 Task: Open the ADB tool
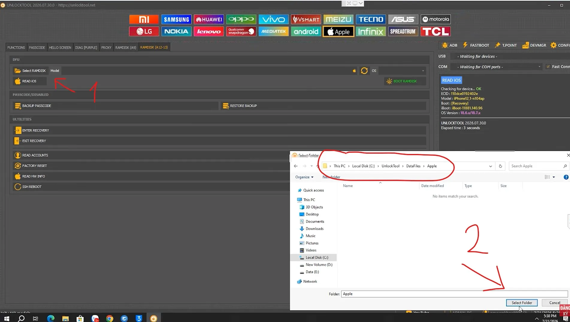449,45
